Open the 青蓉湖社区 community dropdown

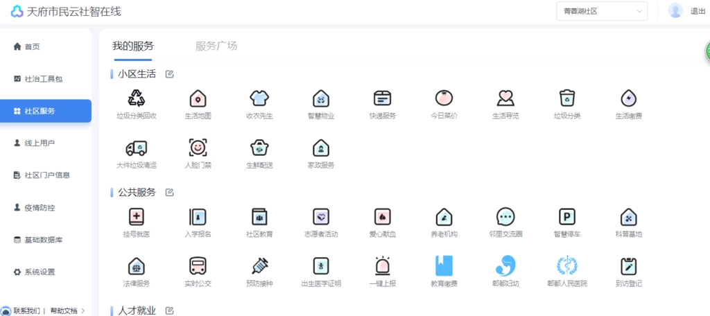point(601,11)
